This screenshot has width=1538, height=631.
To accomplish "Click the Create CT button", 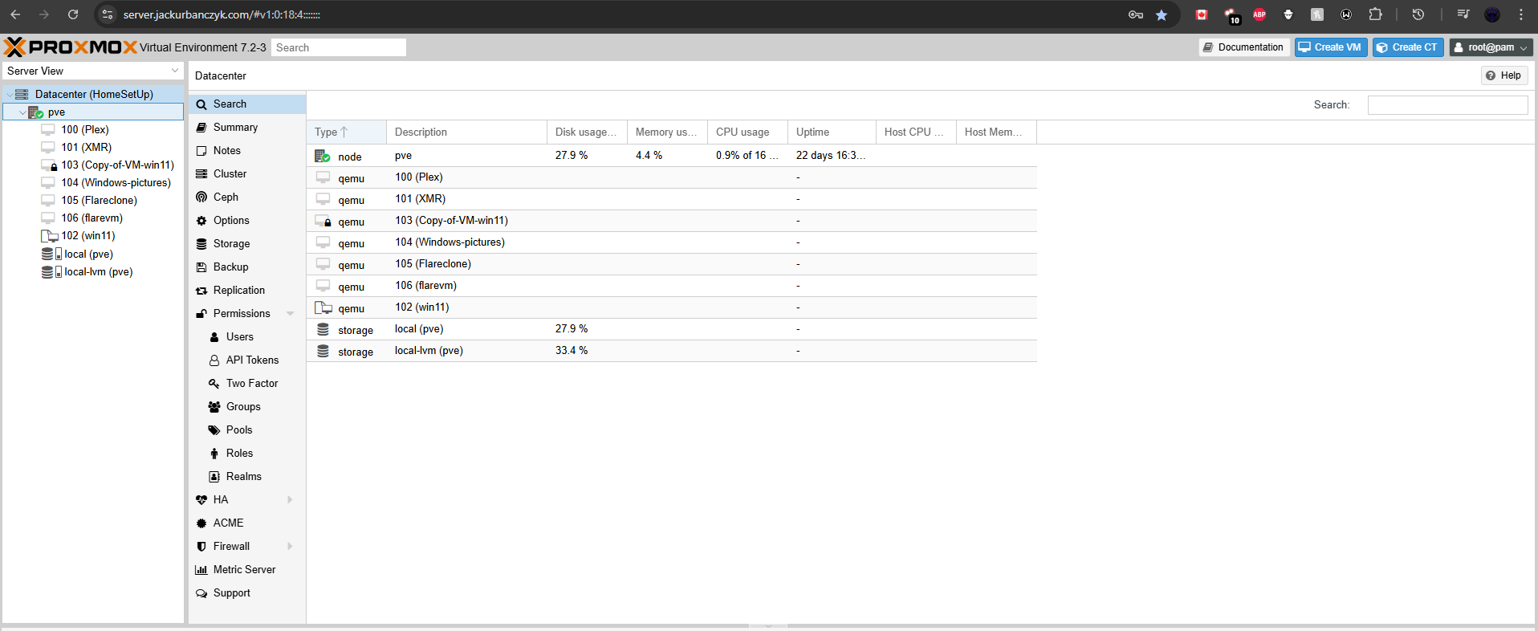I will coord(1407,47).
